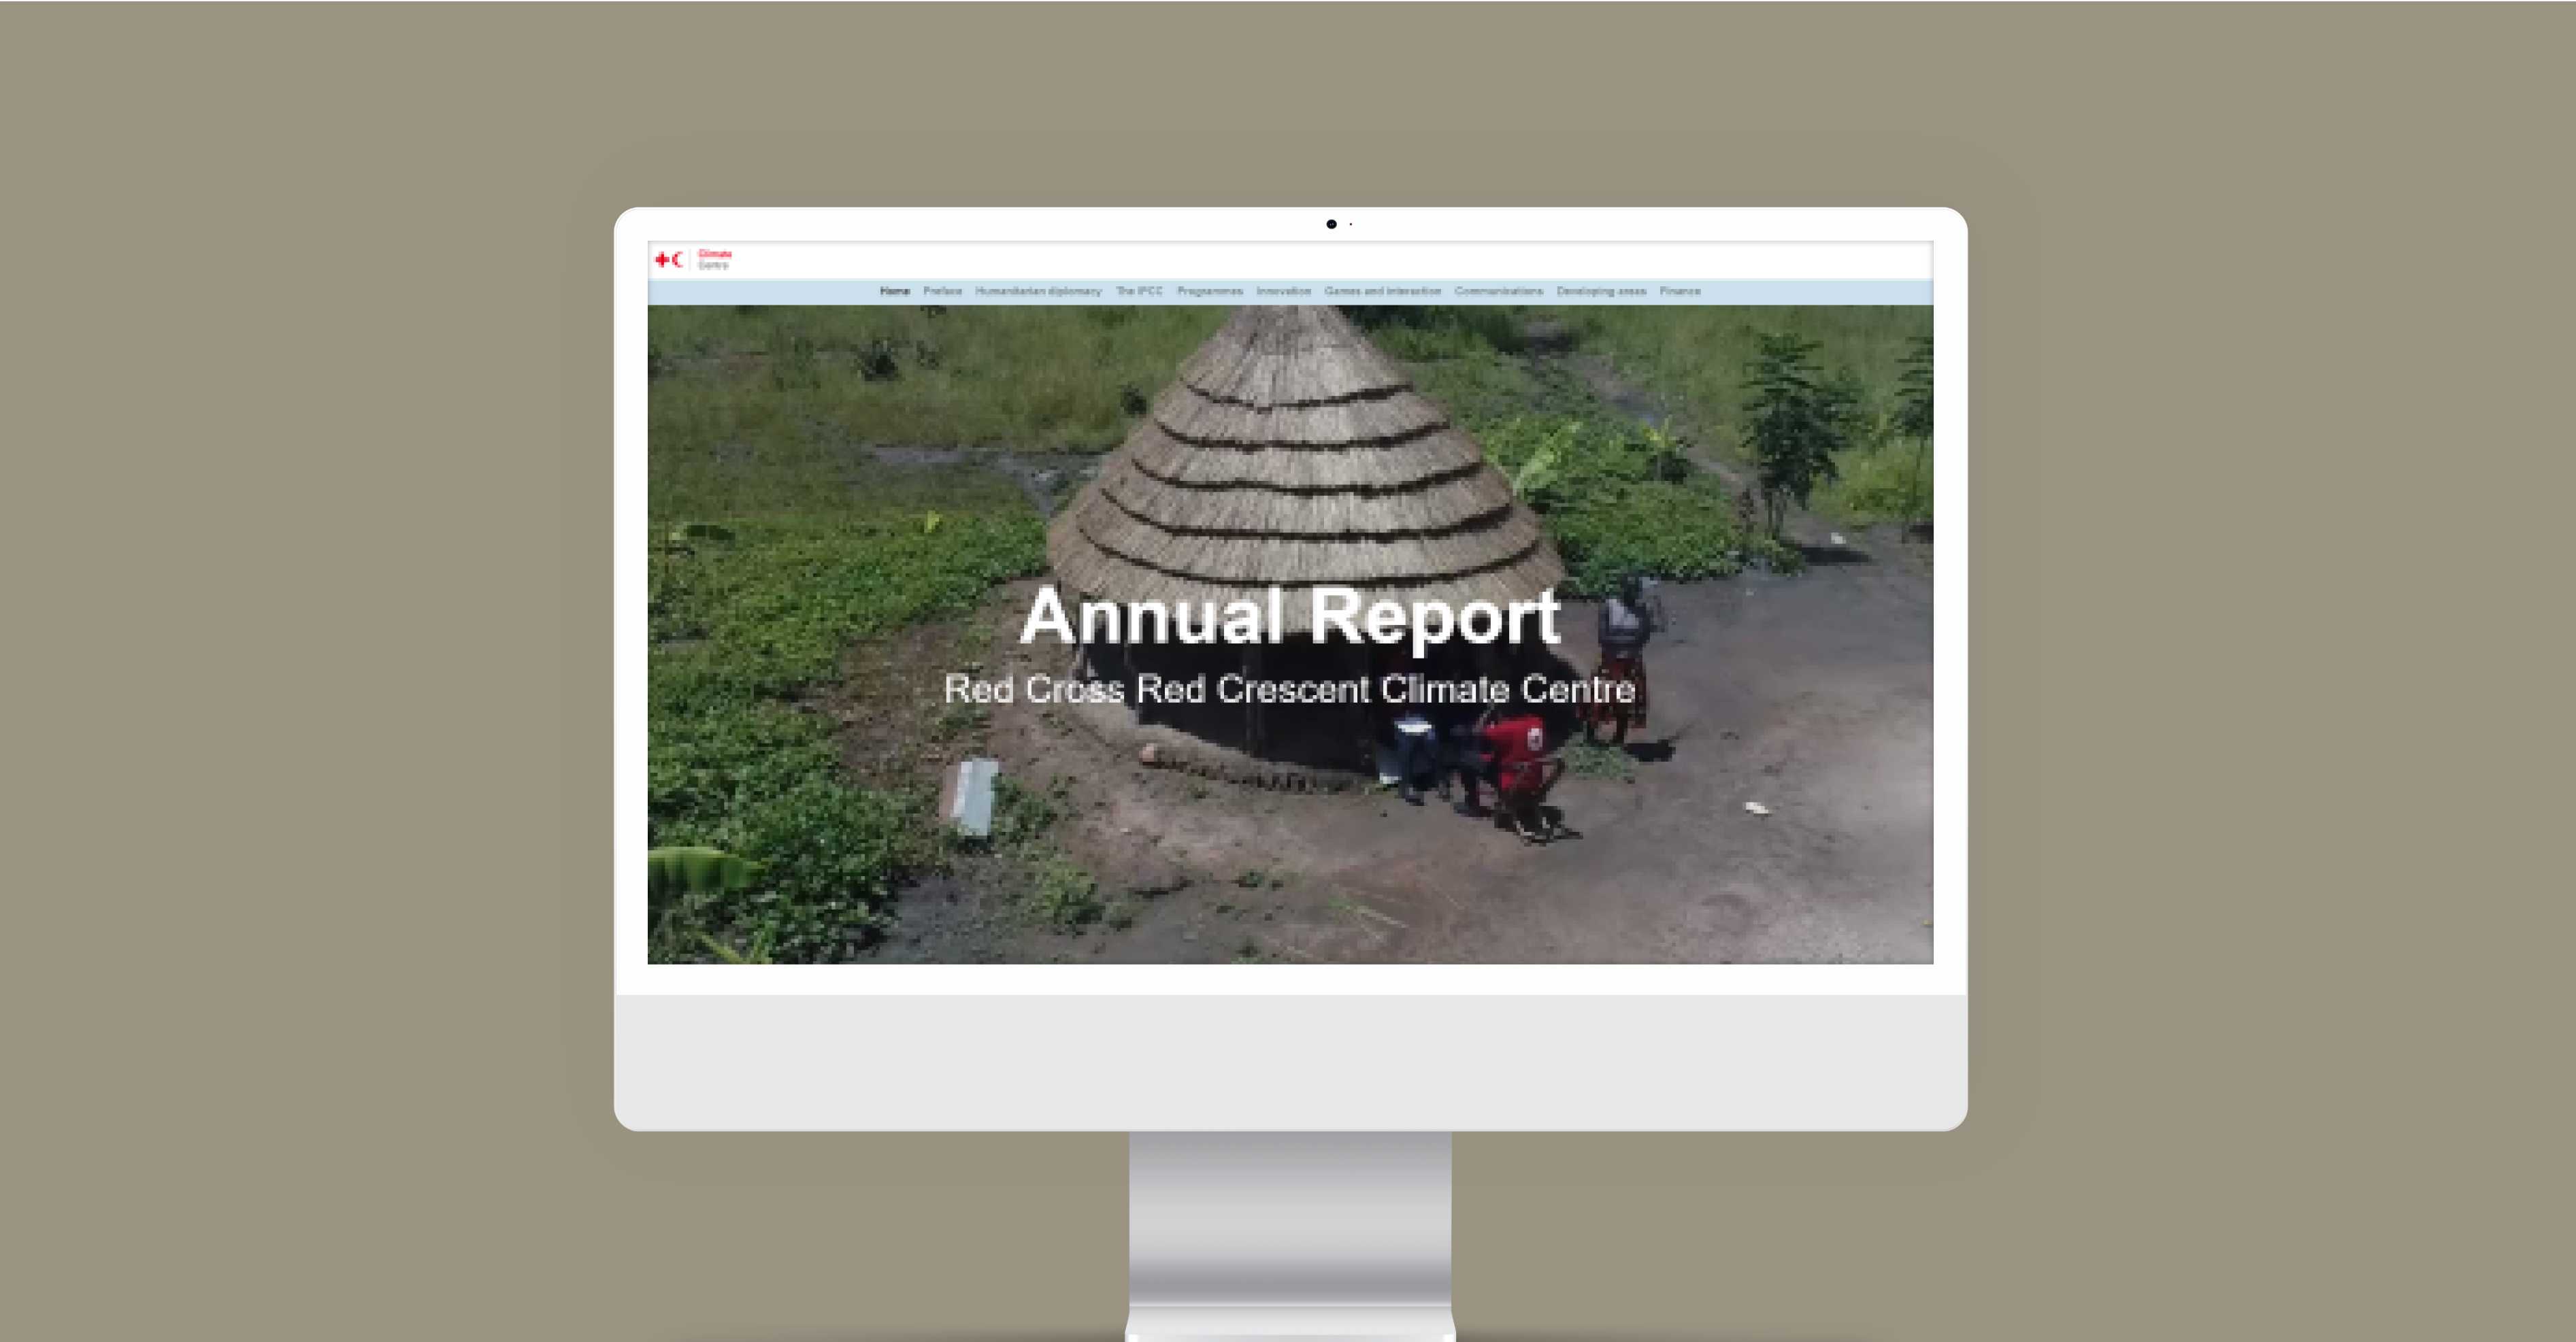Go to Games and interaction

tap(1382, 291)
